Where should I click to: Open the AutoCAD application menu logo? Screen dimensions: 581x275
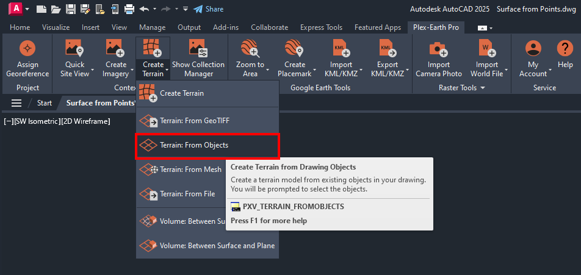point(16,8)
